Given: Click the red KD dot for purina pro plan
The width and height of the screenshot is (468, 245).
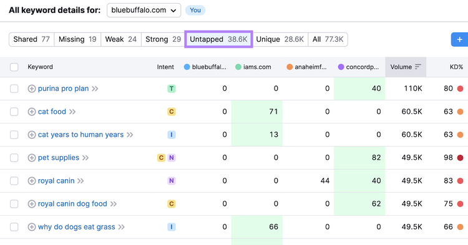Looking at the screenshot, I should (461, 88).
